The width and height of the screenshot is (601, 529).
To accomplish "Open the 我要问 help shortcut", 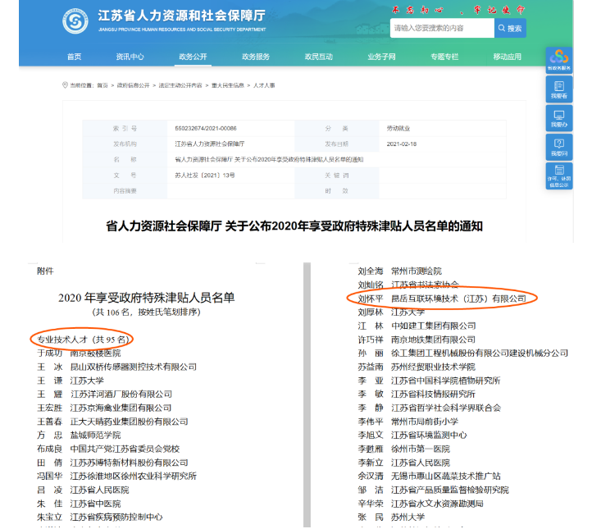I will pyautogui.click(x=559, y=146).
